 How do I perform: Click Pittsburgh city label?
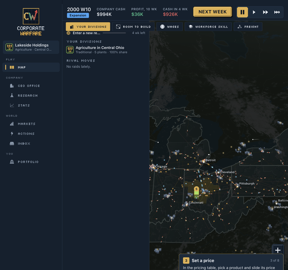coord(247,183)
